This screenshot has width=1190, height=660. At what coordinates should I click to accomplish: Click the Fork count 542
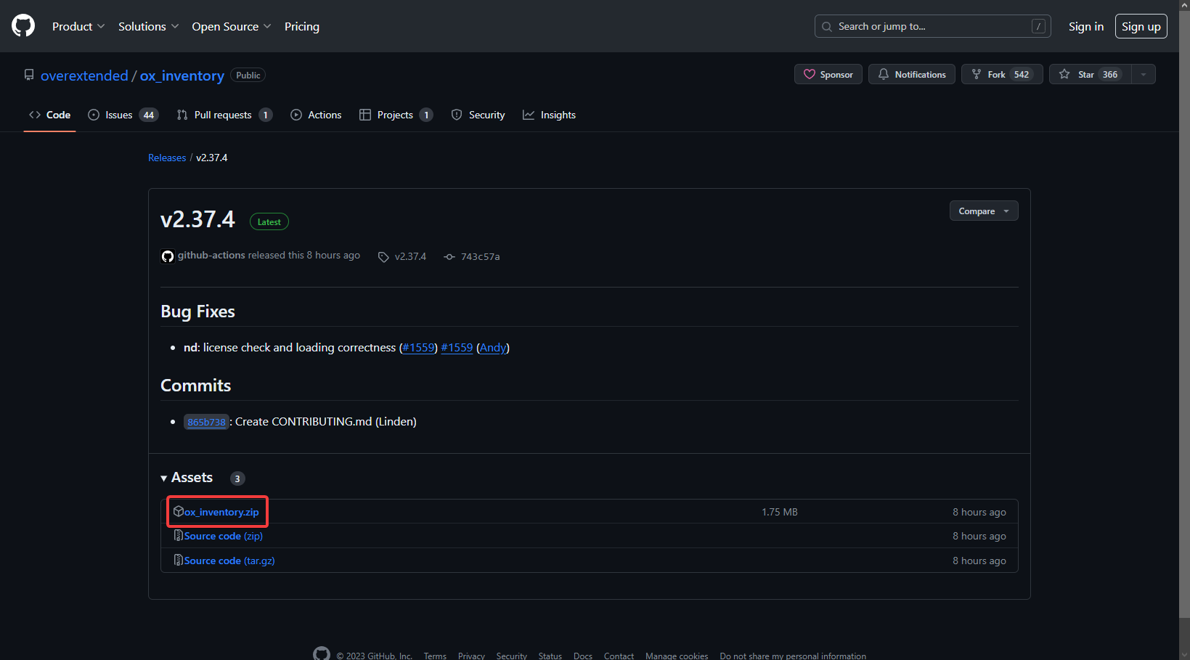[x=1022, y=74]
